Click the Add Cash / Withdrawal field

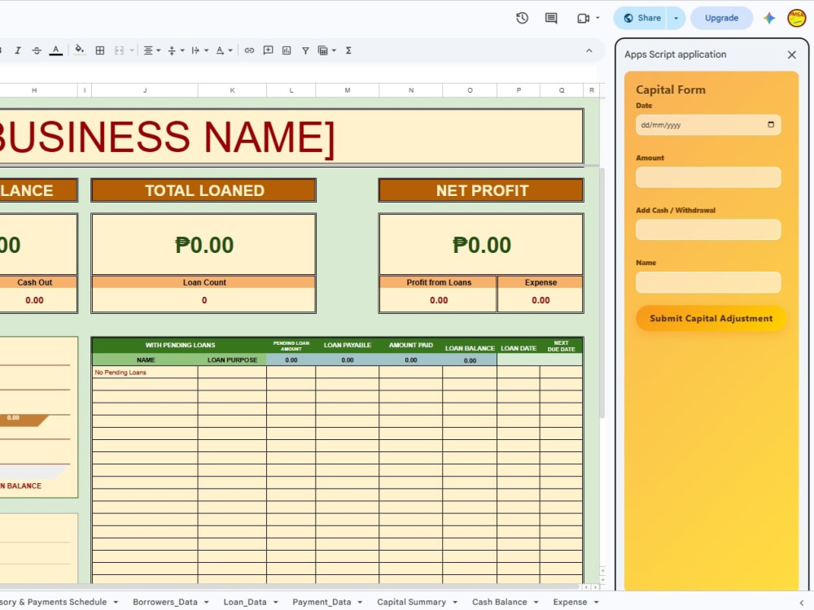[x=708, y=230]
